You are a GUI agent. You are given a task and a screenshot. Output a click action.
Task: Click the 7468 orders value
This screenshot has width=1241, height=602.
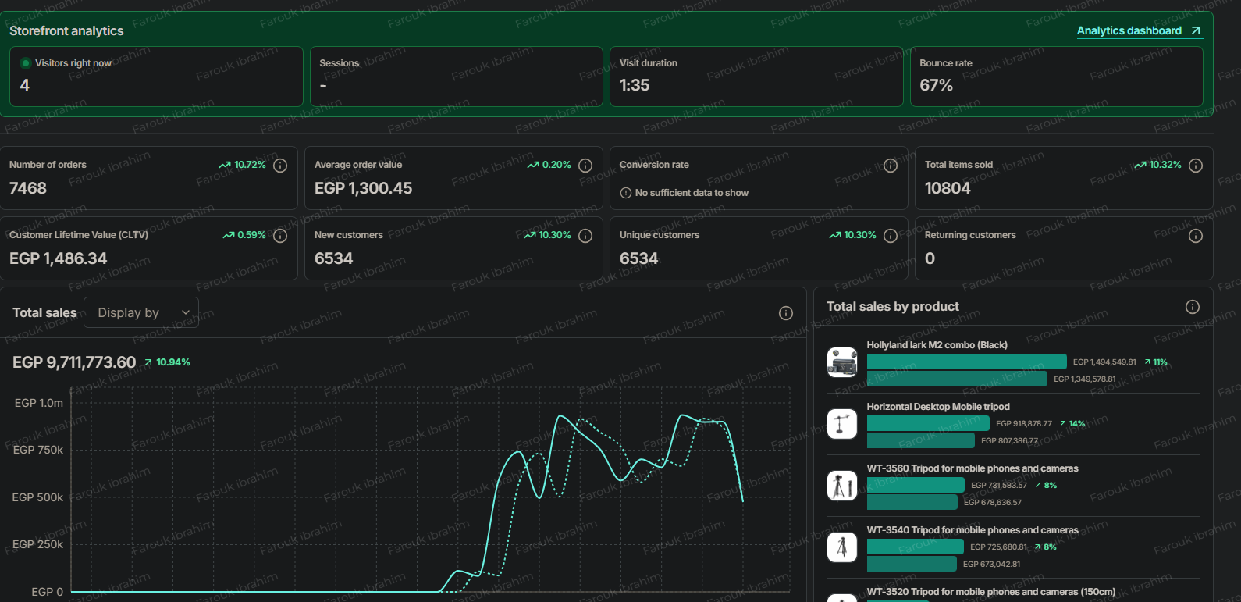coord(28,188)
